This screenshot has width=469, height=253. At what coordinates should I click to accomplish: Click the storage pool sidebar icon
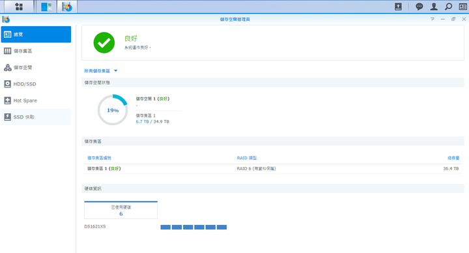pyautogui.click(x=7, y=51)
